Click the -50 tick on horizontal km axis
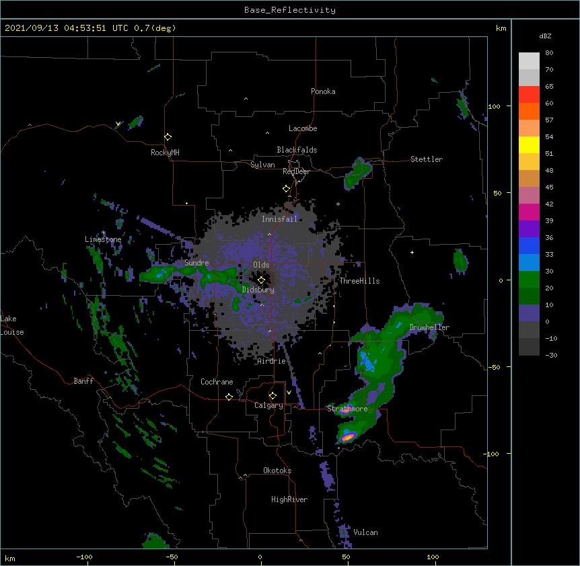The width and height of the screenshot is (580, 566). [x=172, y=557]
